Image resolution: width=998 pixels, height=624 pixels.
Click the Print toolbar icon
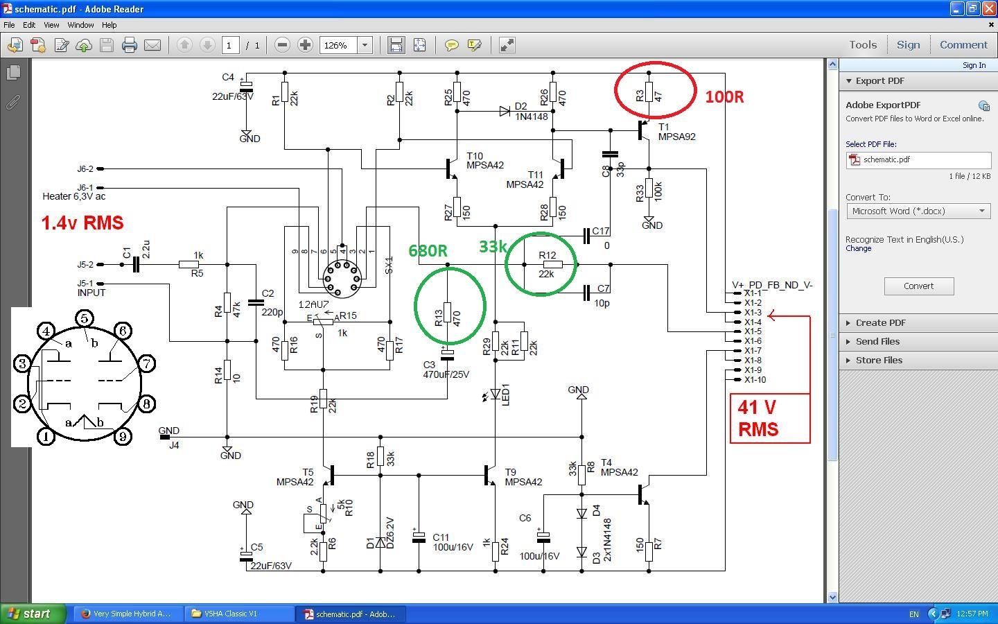(130, 45)
